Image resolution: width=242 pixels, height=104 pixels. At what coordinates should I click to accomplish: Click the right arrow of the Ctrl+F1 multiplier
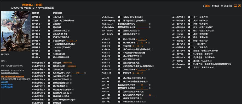click(146, 40)
